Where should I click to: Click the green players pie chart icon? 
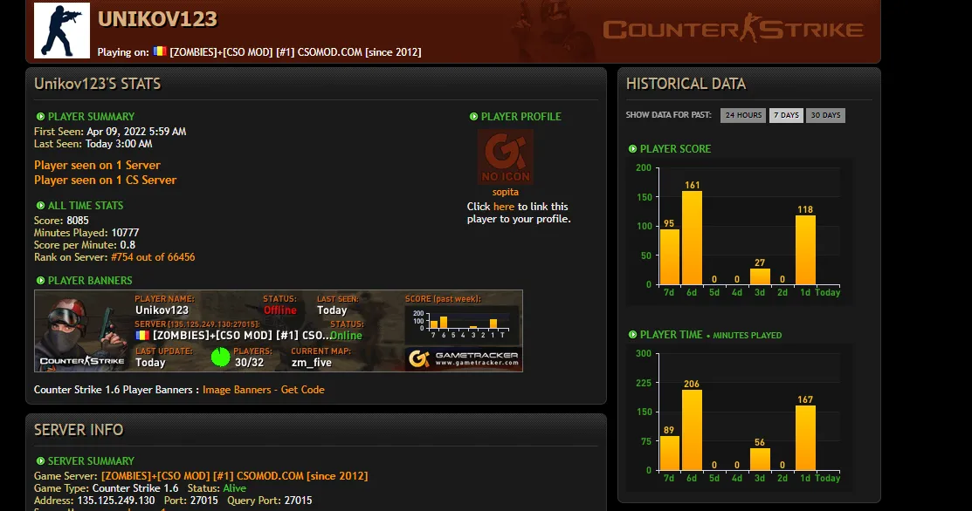(x=221, y=357)
